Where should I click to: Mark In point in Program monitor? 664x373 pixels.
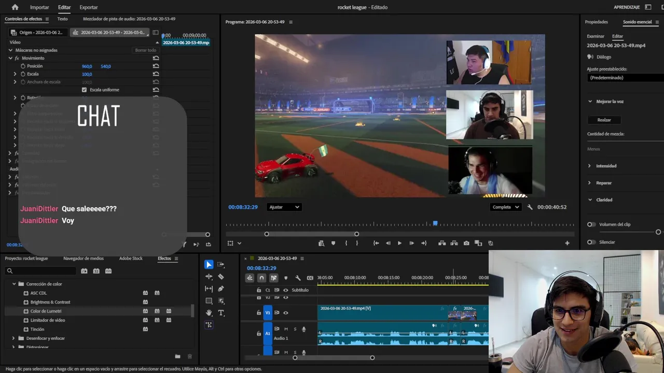click(346, 243)
